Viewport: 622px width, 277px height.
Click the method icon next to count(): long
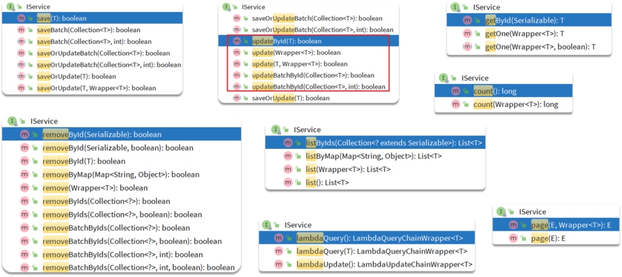coord(456,91)
